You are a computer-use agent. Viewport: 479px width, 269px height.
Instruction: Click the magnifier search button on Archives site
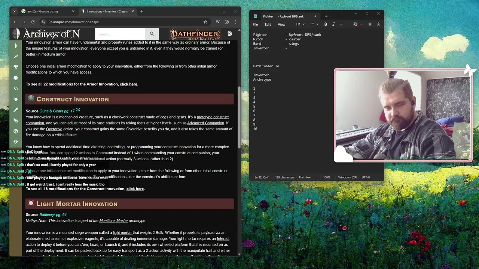152,34
